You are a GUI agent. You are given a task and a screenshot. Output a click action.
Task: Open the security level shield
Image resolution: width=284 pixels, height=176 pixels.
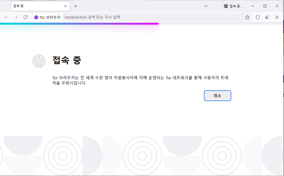[257, 17]
